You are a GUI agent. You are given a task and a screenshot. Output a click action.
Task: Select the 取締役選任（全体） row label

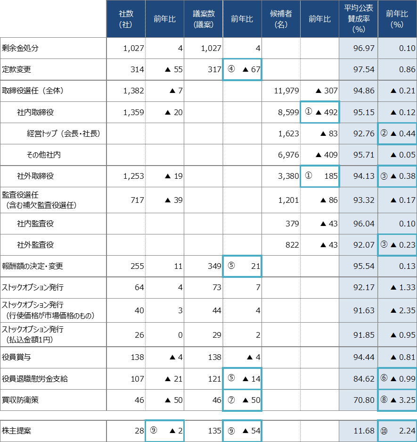(33, 91)
